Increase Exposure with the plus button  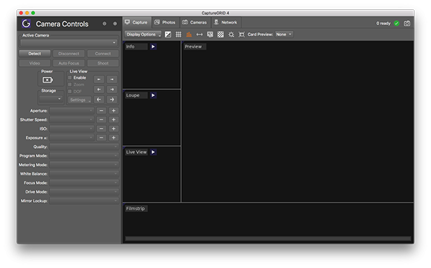(113, 138)
